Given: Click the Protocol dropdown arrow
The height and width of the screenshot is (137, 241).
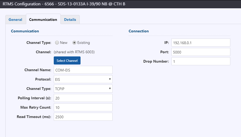Looking at the screenshot, I should [x=110, y=79].
